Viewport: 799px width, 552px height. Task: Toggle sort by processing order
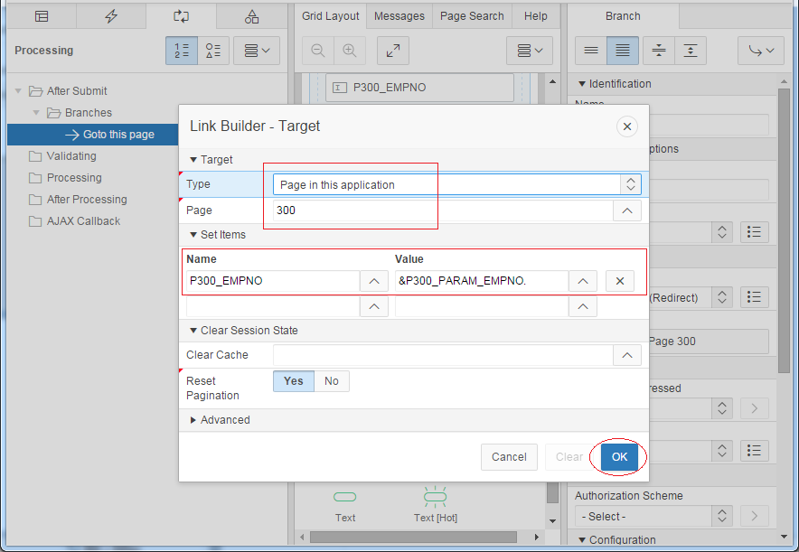(x=182, y=51)
